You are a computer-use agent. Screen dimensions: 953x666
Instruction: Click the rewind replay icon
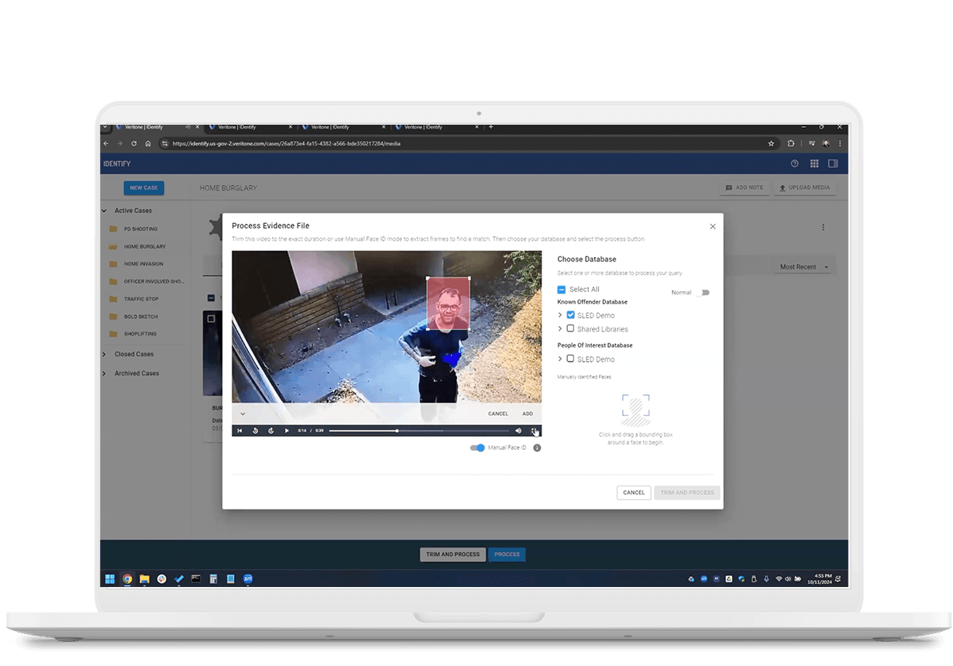[x=255, y=431]
